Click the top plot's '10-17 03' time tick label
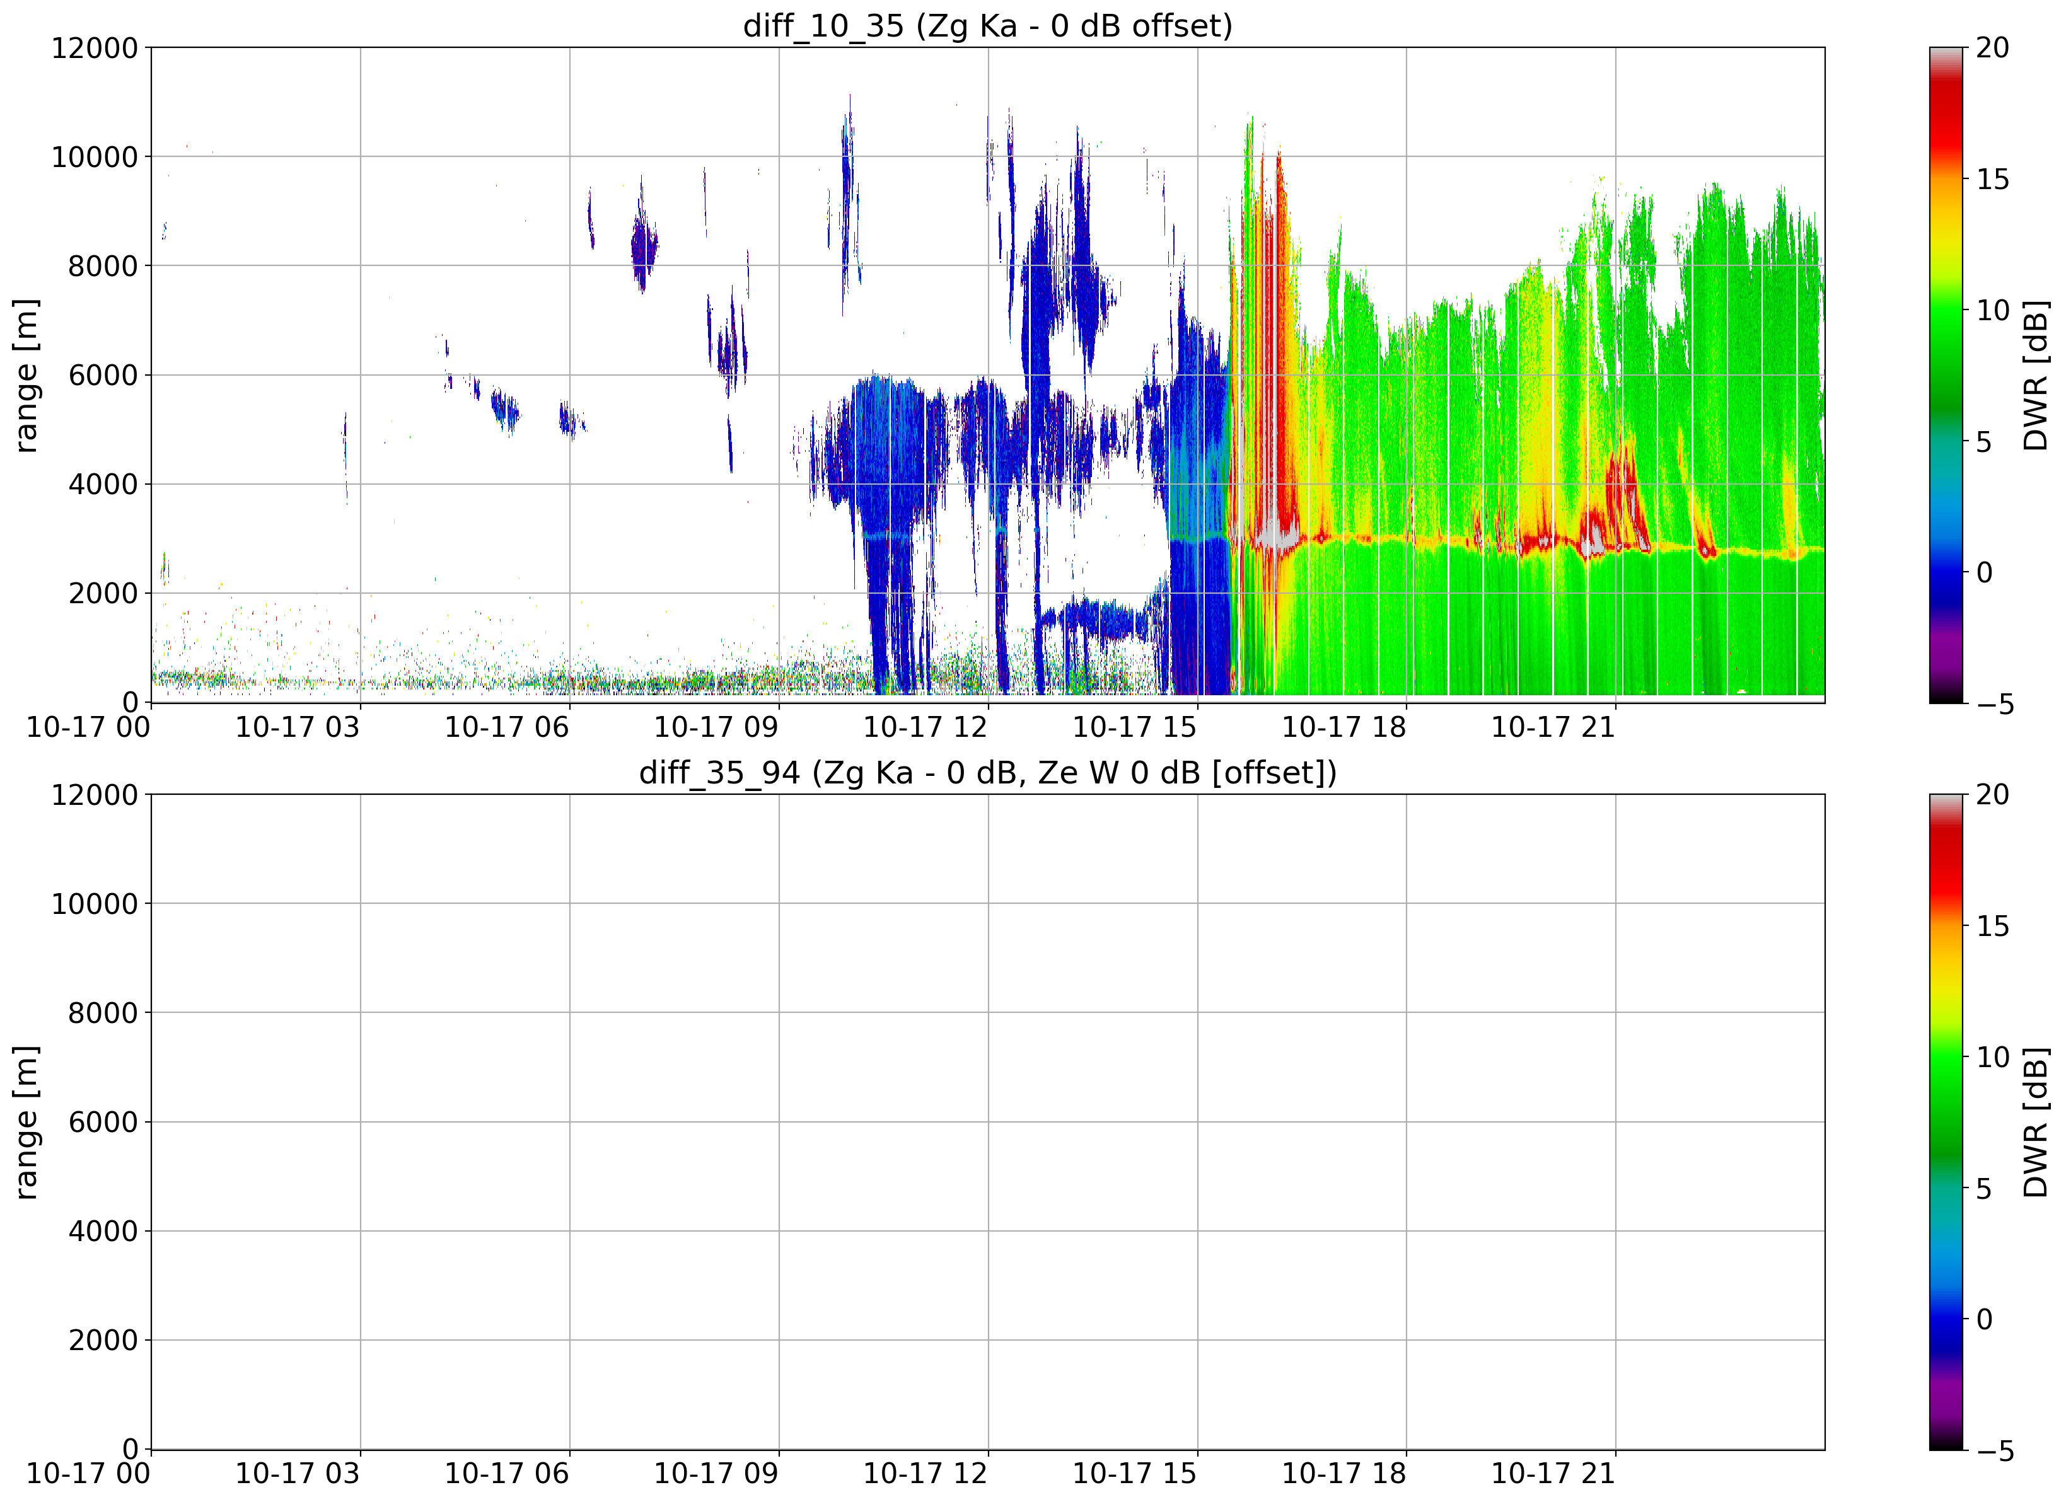Viewport: 2066px width, 1502px height. click(298, 727)
